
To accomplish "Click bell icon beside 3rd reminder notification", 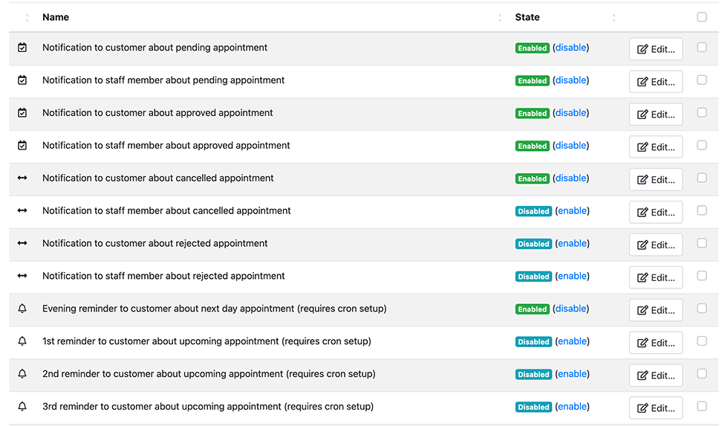I will tap(22, 407).
